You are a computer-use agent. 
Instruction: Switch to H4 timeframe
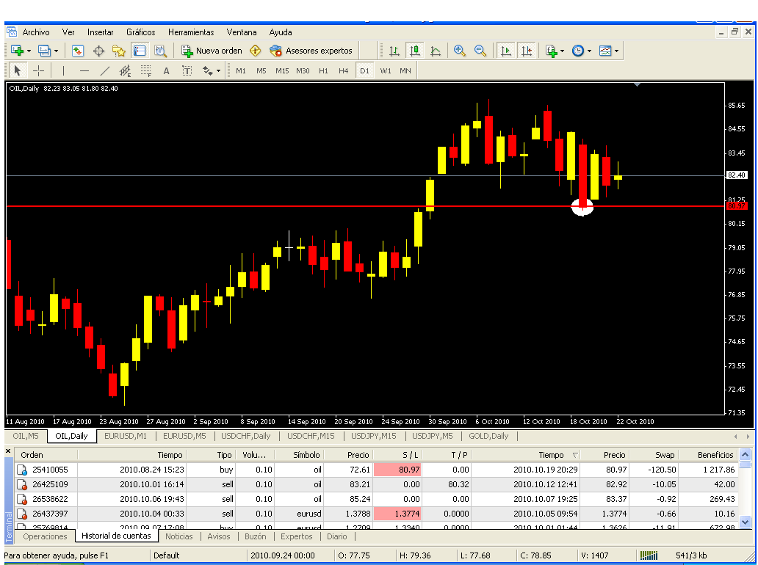pos(343,70)
